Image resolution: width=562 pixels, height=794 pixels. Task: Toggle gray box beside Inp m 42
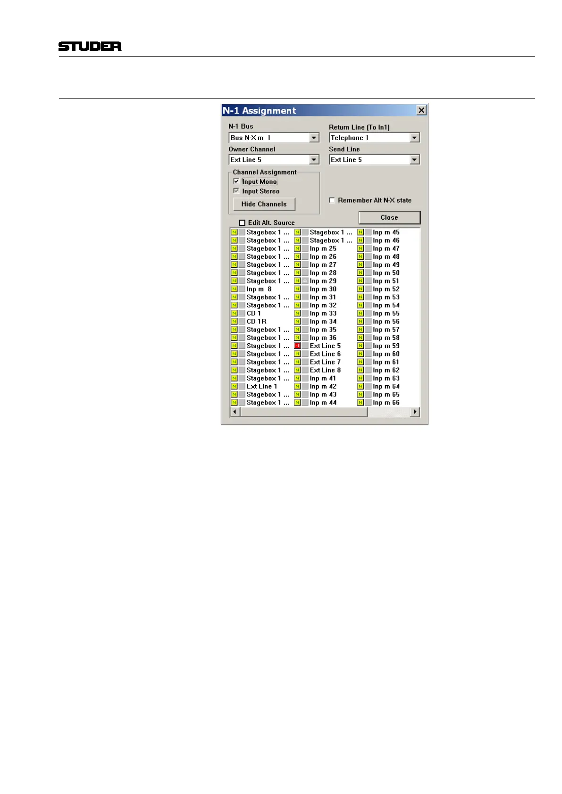tap(305, 387)
